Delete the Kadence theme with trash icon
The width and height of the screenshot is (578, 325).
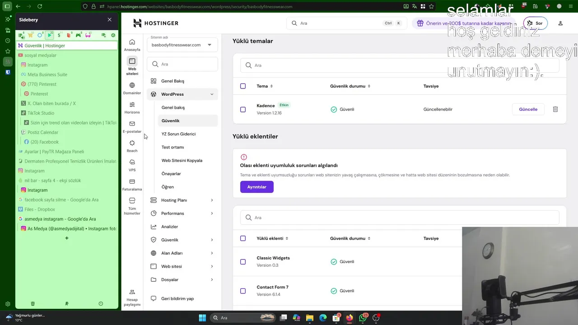tap(555, 109)
